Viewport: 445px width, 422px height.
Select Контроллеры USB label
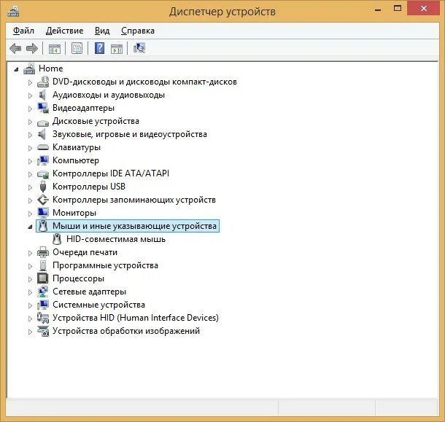89,187
